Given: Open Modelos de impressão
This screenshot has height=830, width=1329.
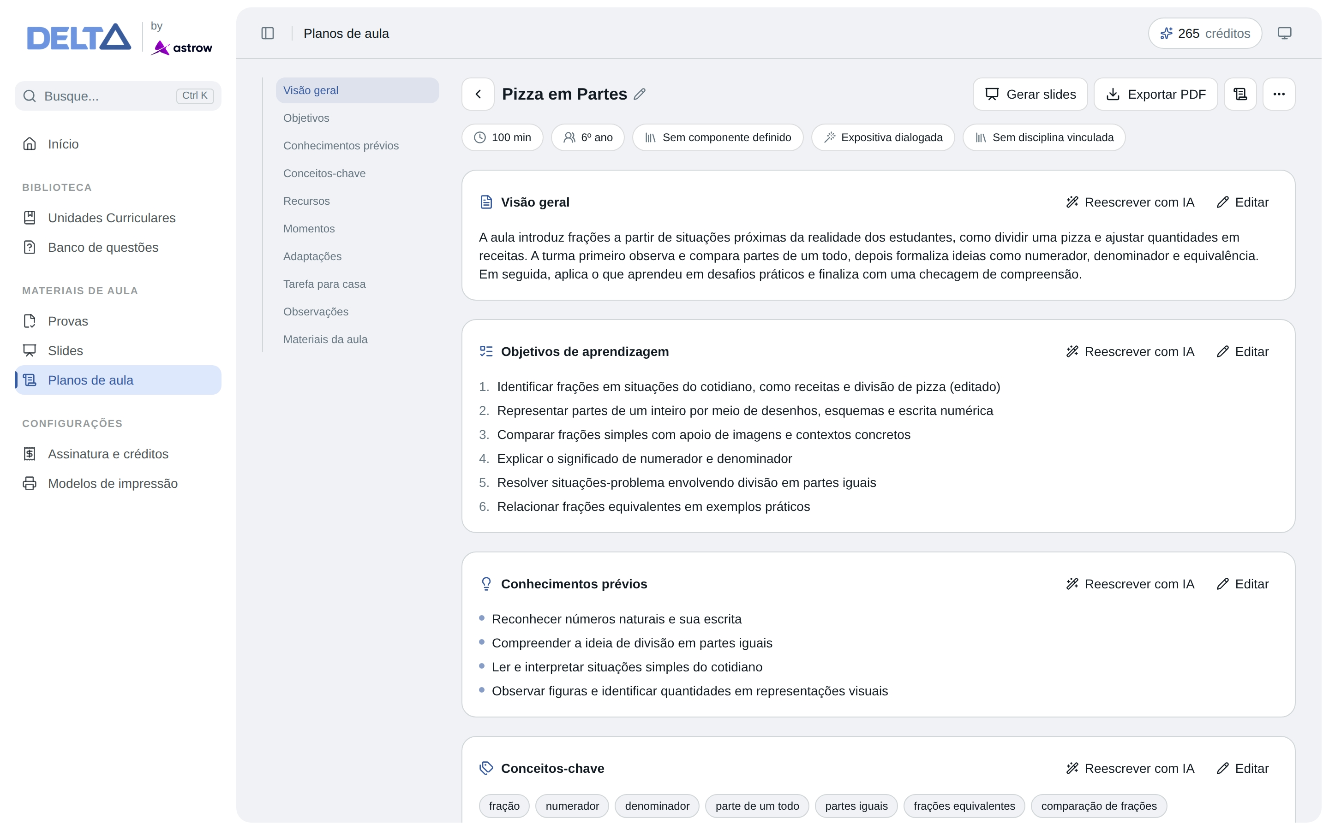Looking at the screenshot, I should [118, 484].
